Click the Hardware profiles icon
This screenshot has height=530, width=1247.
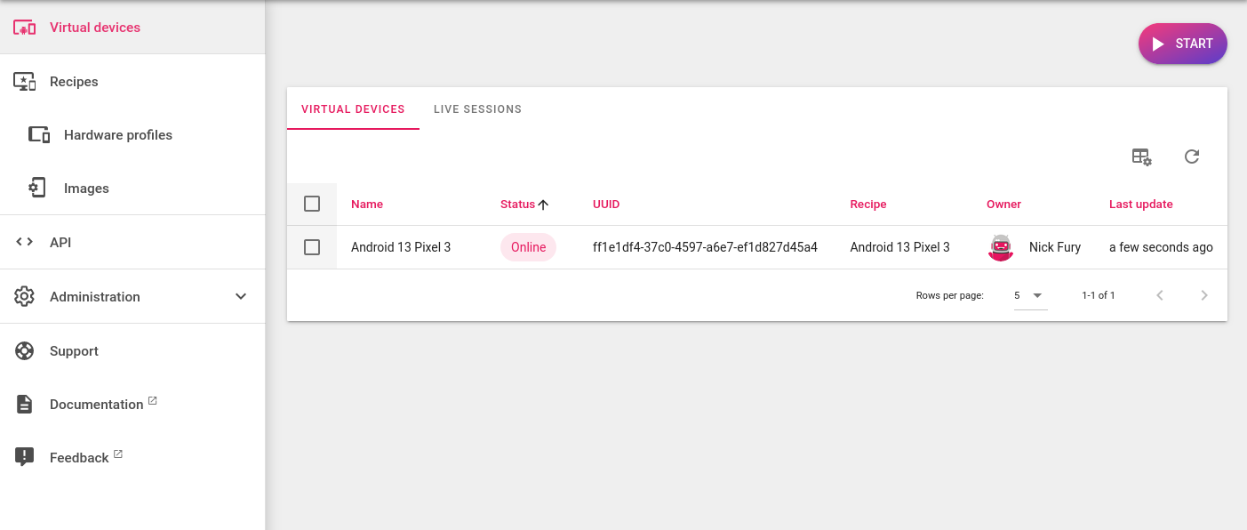click(x=39, y=134)
